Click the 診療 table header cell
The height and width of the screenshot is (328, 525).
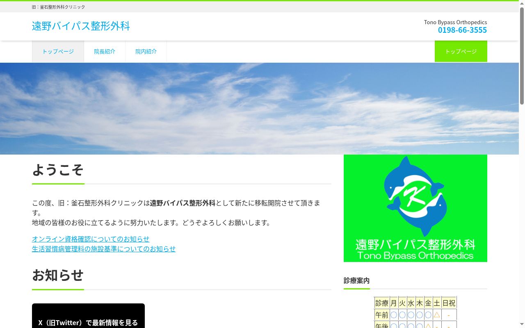click(382, 303)
